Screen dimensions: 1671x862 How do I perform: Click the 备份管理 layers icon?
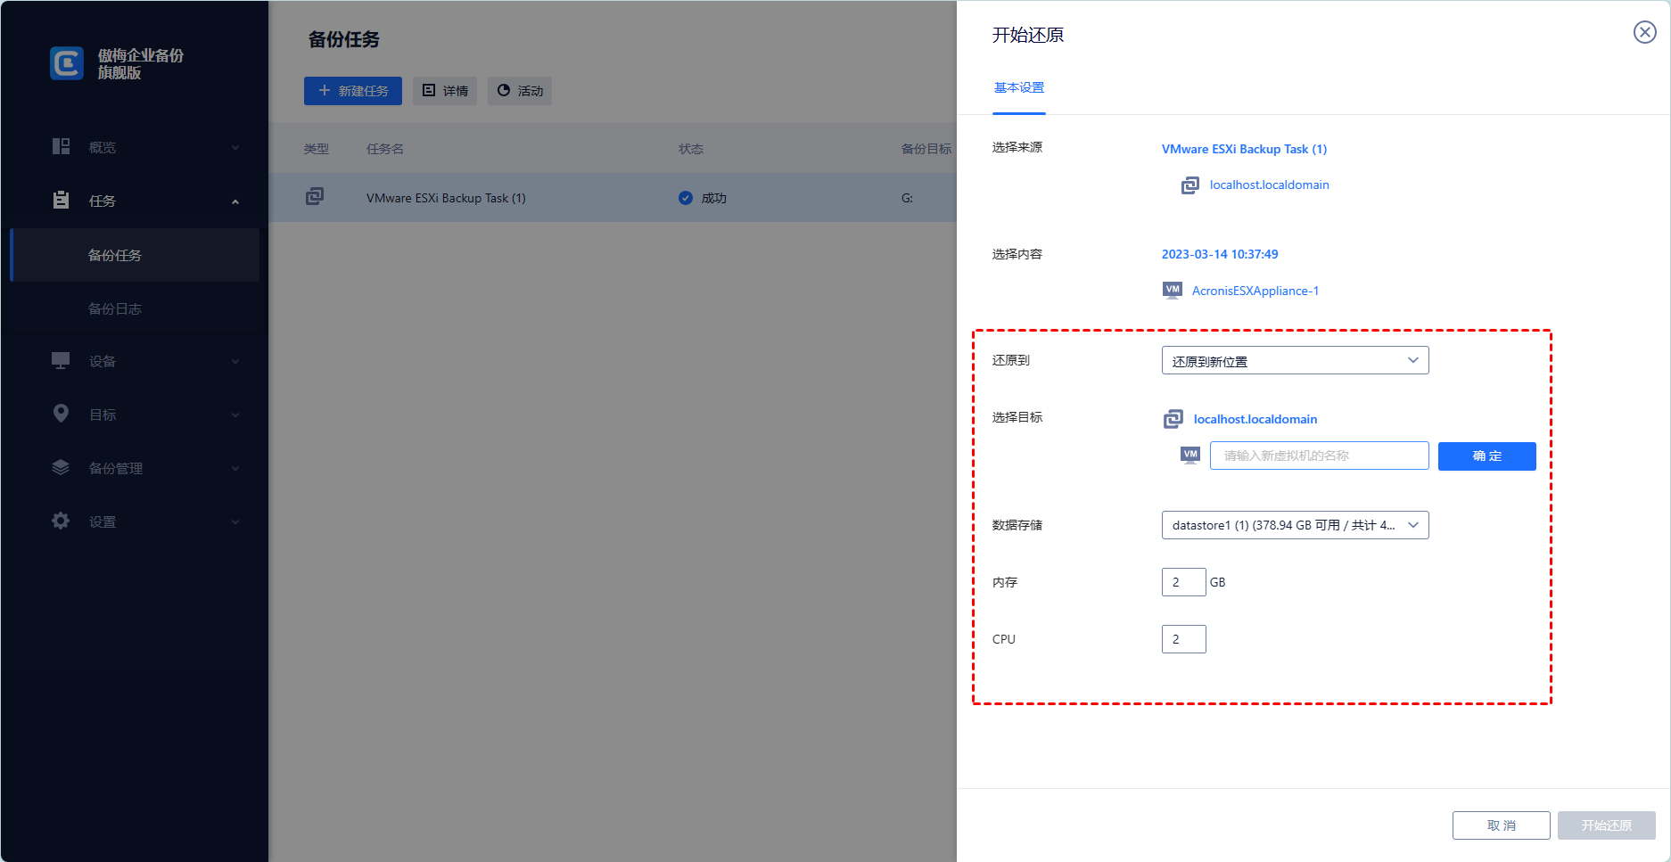coord(61,468)
